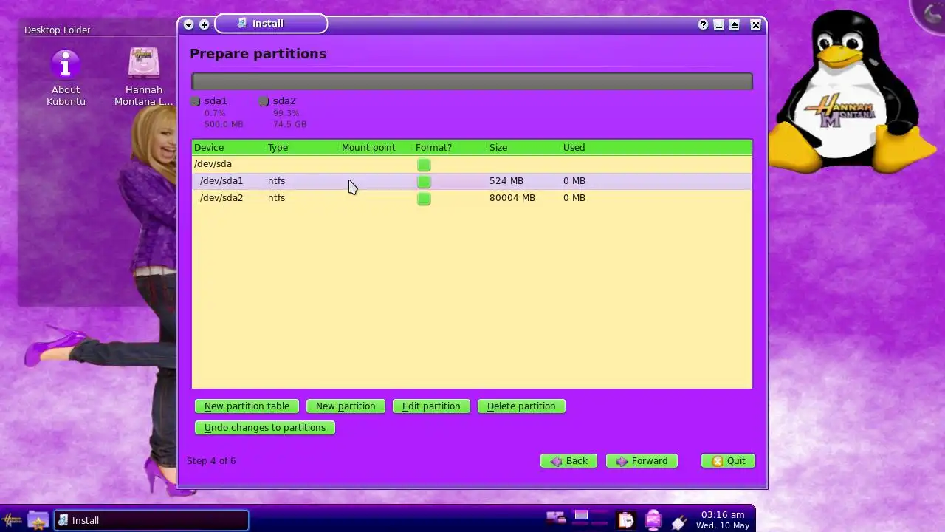Image resolution: width=945 pixels, height=532 pixels.
Task: Go Forward to the next installer step
Action: pyautogui.click(x=642, y=461)
